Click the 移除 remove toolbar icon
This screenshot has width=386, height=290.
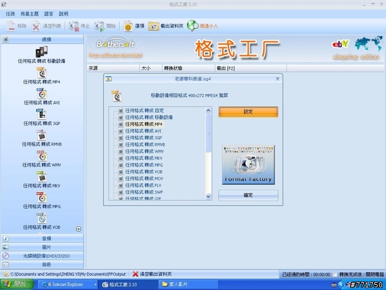[10, 26]
